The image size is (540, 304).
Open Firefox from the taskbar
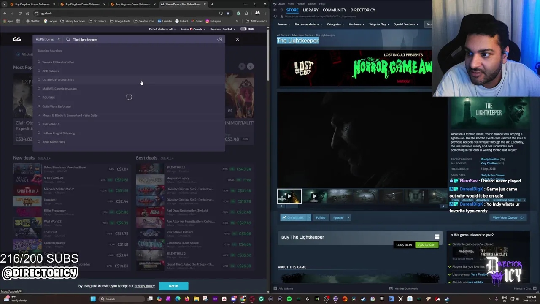pyautogui.click(x=187, y=299)
